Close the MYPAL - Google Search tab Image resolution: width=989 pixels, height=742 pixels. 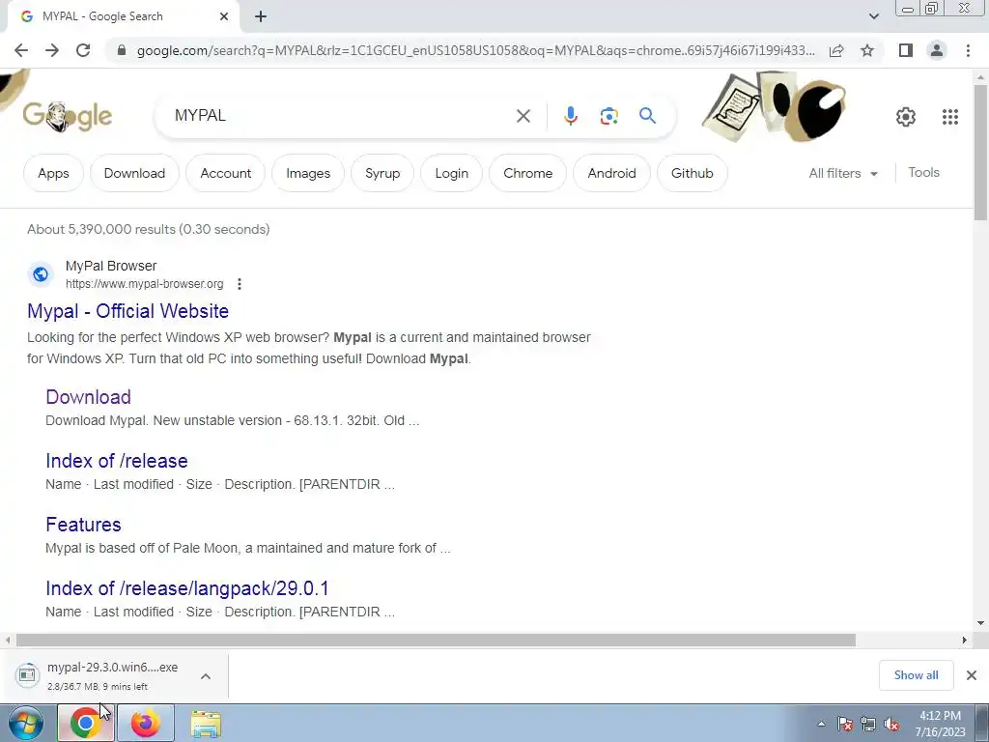tap(224, 16)
